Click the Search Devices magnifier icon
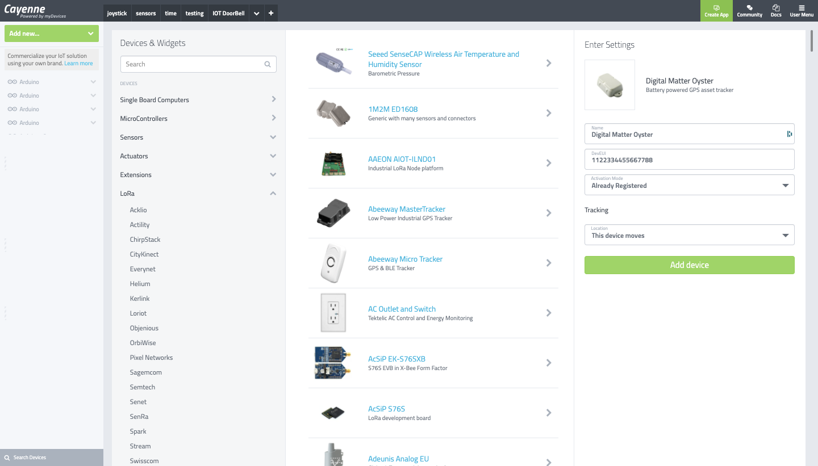Viewport: 818px width, 466px height. coord(7,457)
